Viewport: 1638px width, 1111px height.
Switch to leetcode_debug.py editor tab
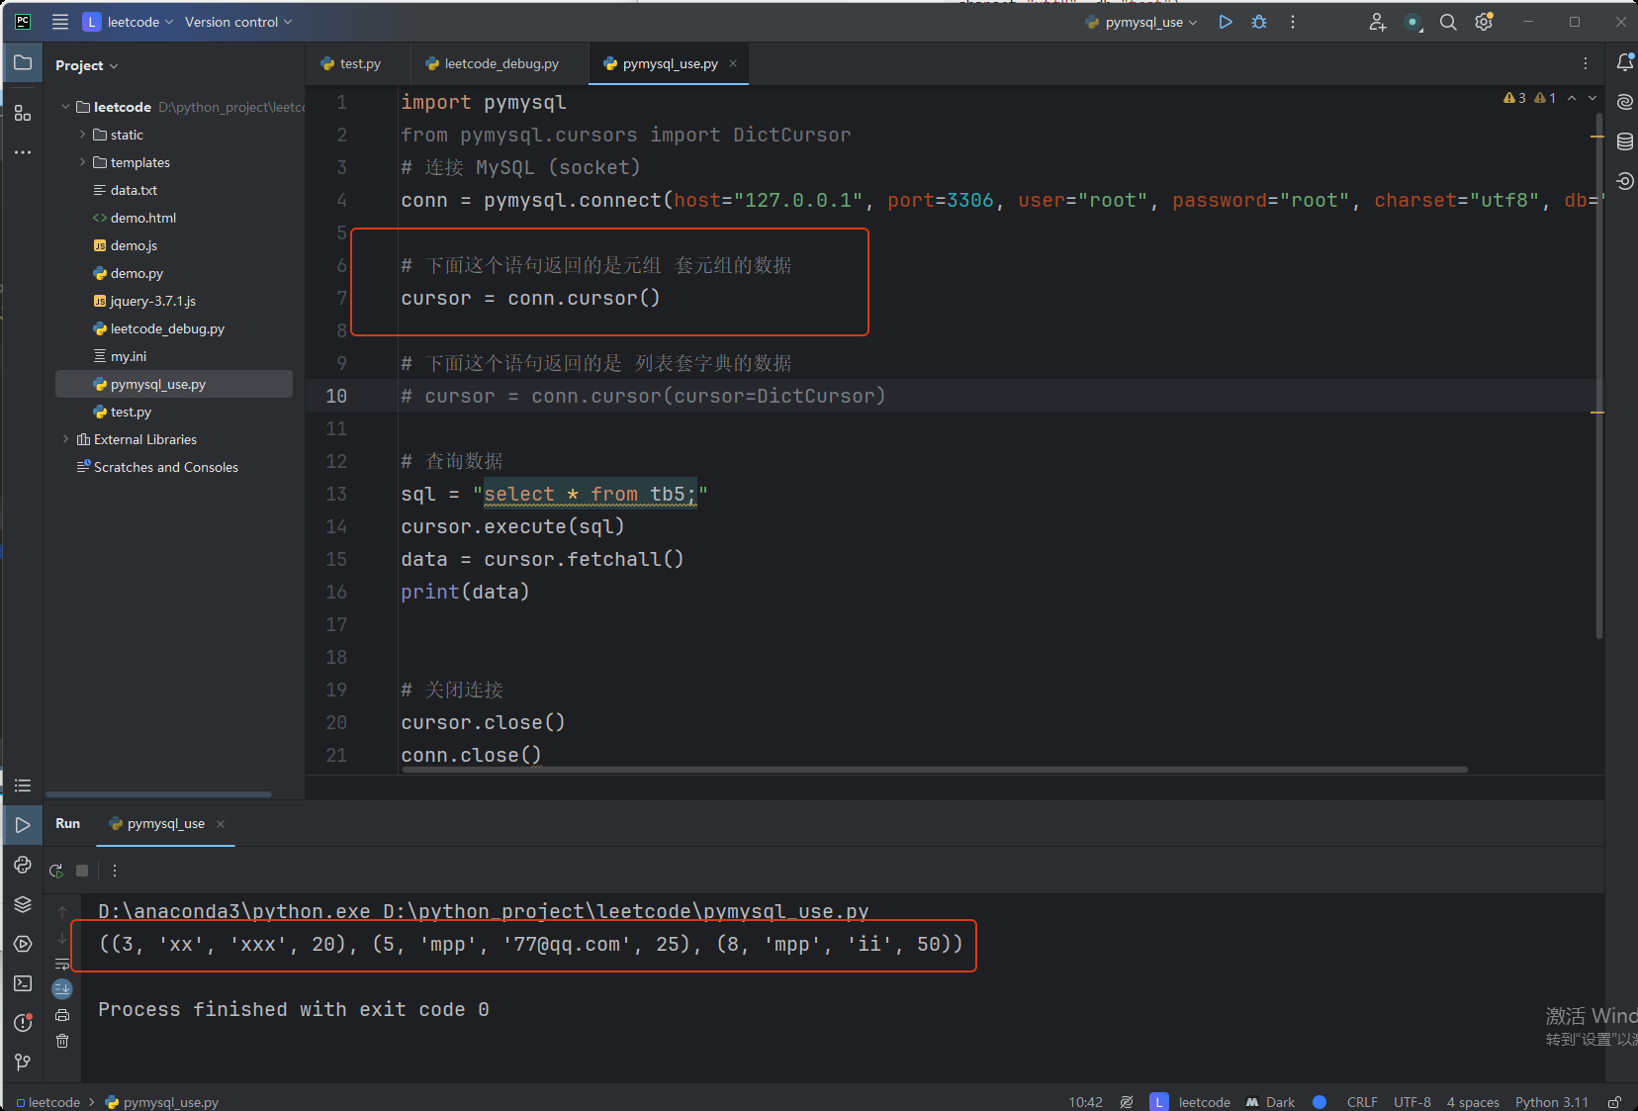point(492,63)
